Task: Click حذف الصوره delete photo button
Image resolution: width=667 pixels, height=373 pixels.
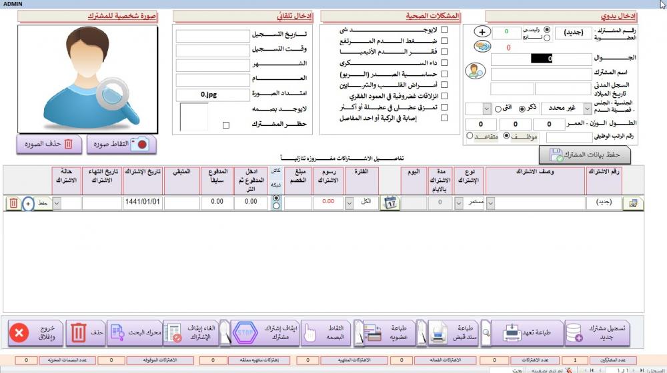Action: point(49,145)
